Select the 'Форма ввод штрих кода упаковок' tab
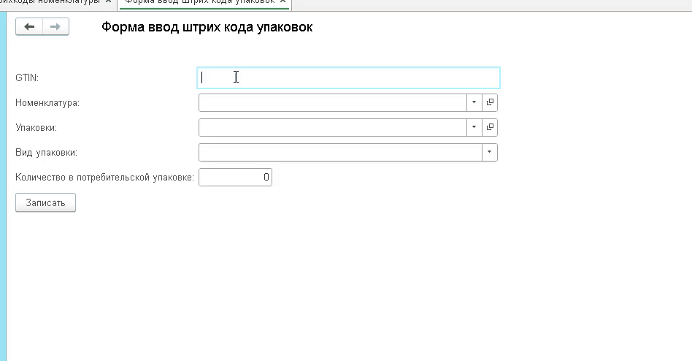This screenshot has width=692, height=361. click(199, 2)
